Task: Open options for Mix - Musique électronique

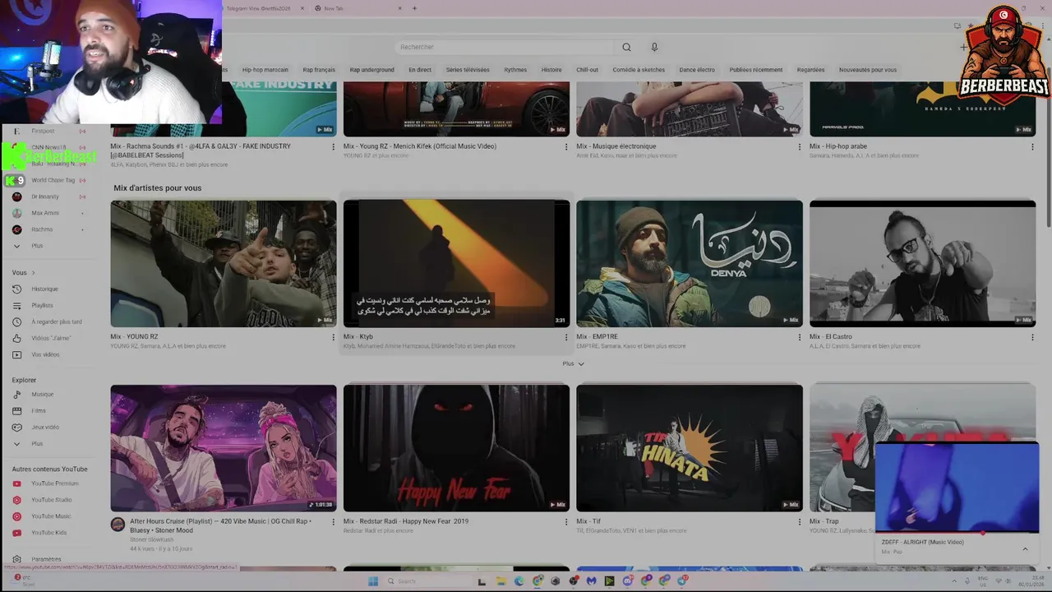Action: coord(799,147)
